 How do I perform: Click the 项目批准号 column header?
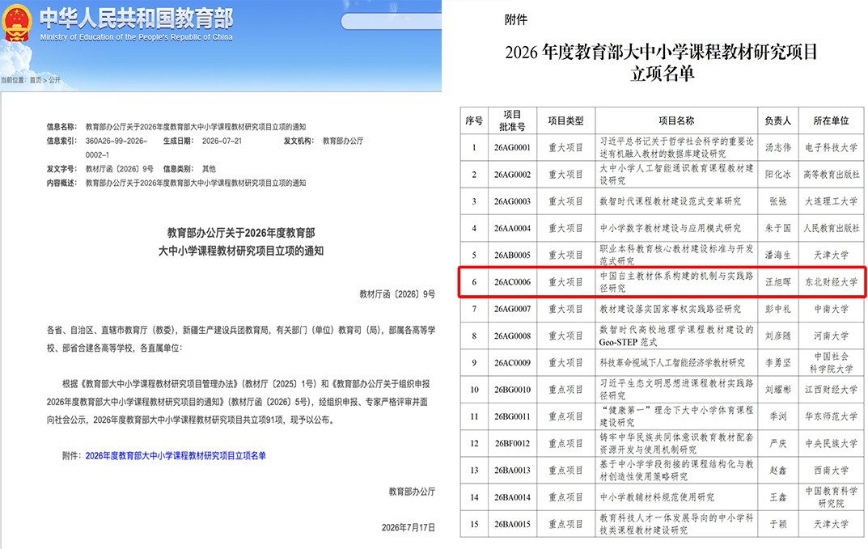(512, 120)
